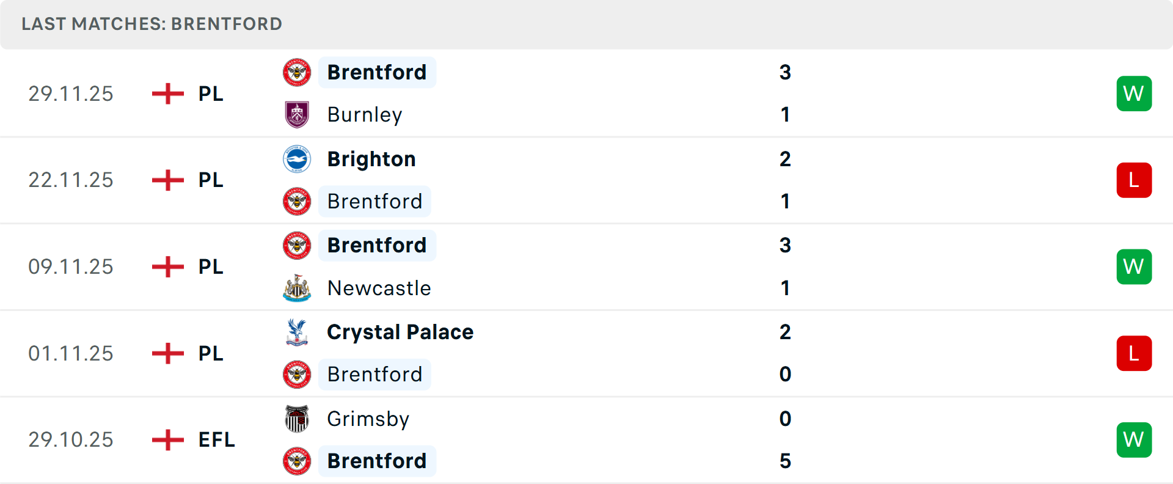The height and width of the screenshot is (484, 1173).
Task: Click the 09.11.25 match date
Action: pos(71,267)
